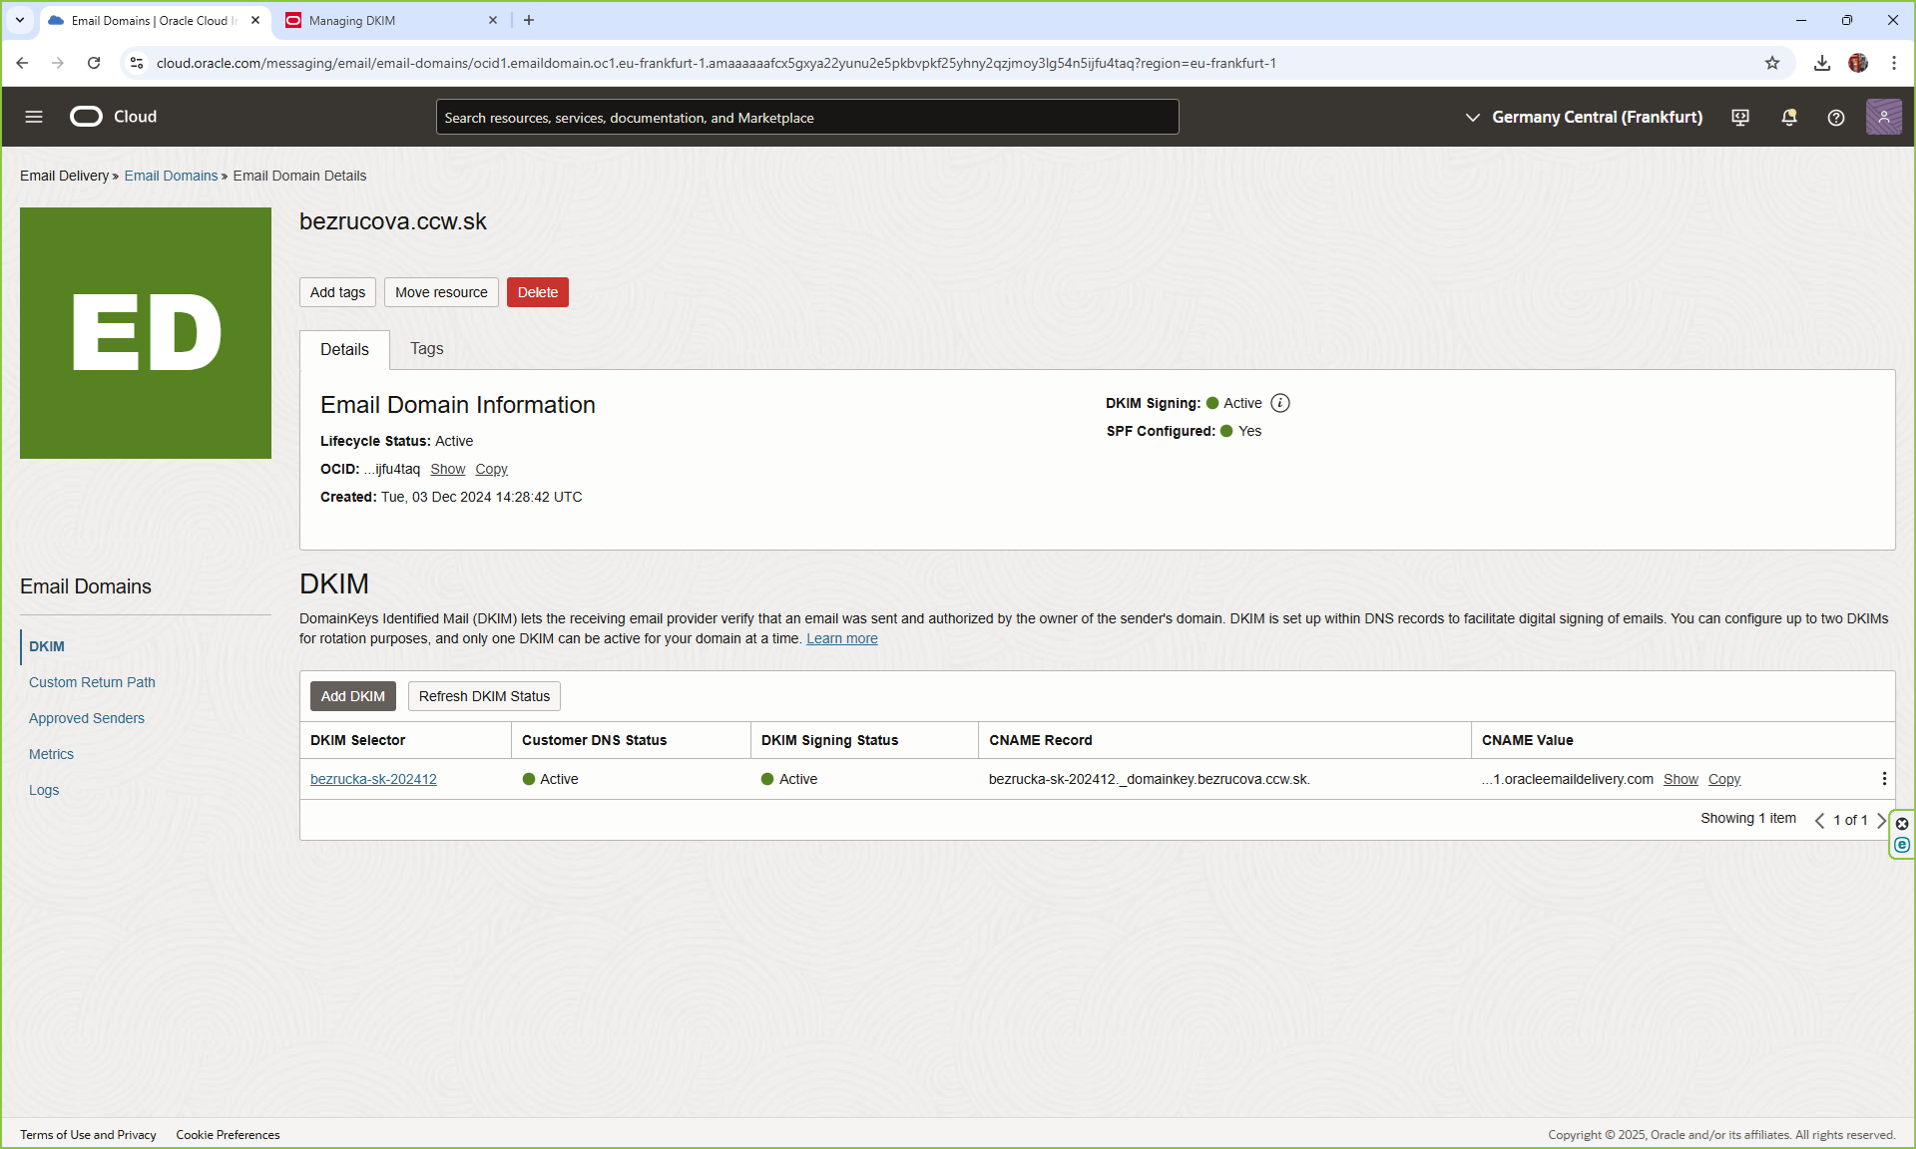Image resolution: width=1916 pixels, height=1149 pixels.
Task: Open the Chrome profile avatar
Action: tap(1858, 63)
